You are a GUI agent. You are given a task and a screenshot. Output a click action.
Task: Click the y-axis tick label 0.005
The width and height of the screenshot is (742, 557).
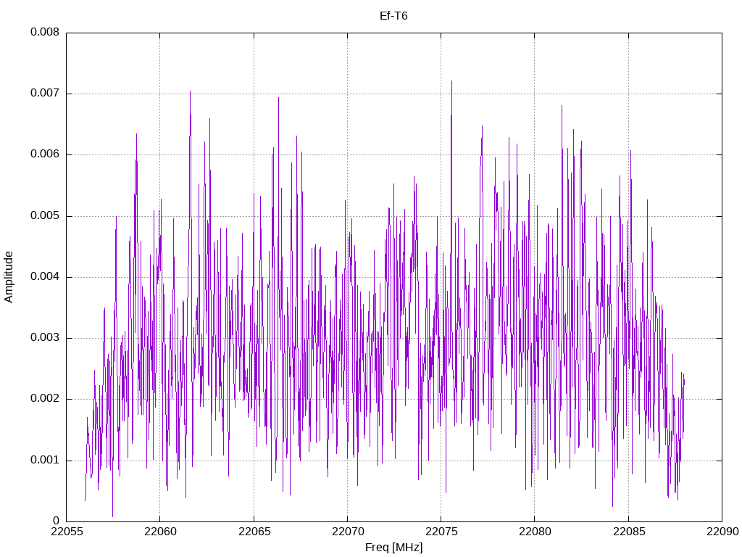click(x=45, y=216)
